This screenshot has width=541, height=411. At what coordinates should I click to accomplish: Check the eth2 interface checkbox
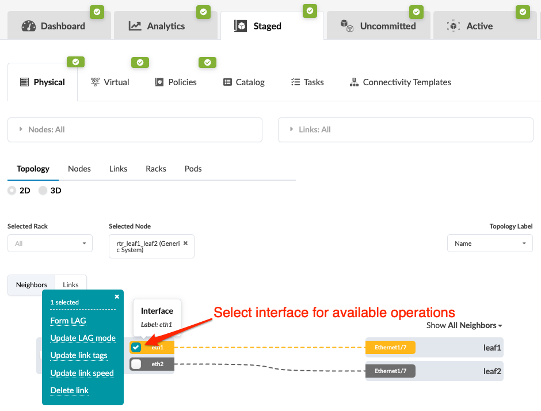click(136, 364)
